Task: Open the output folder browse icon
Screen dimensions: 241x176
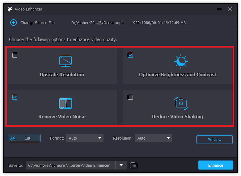Action: [133, 165]
